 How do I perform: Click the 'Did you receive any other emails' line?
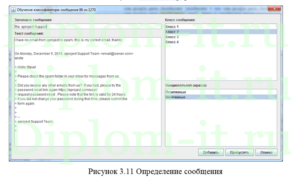pyautogui.click(x=68, y=85)
